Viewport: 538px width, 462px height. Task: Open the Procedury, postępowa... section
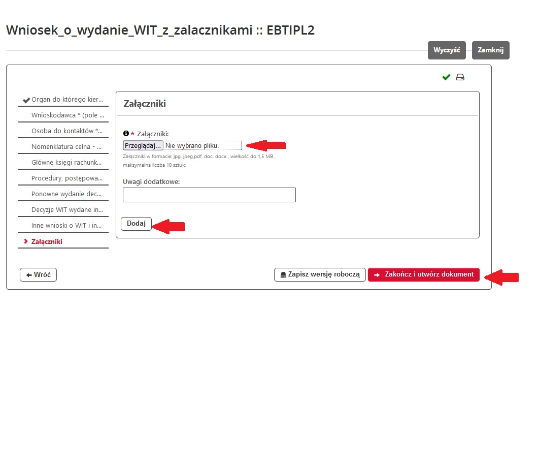[67, 178]
